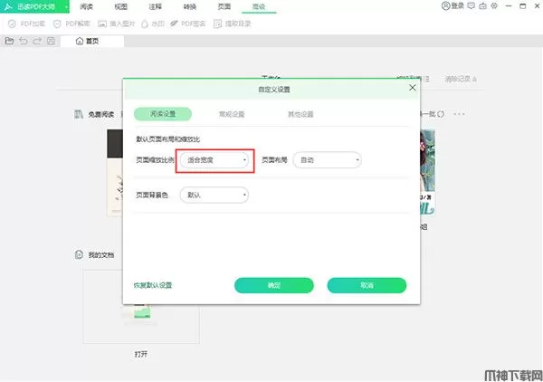
Task: Close the 自定义设置 dialog
Action: (413, 88)
